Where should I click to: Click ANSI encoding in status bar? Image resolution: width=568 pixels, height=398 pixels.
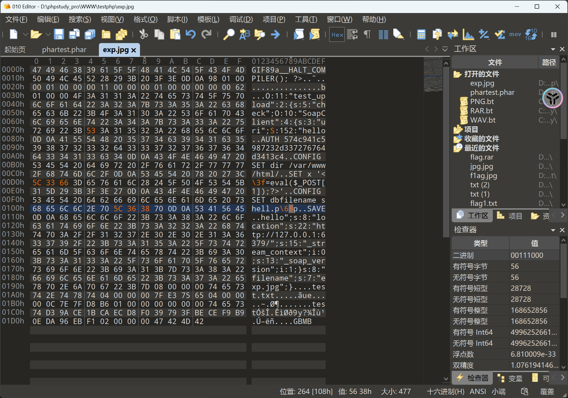[x=478, y=391]
